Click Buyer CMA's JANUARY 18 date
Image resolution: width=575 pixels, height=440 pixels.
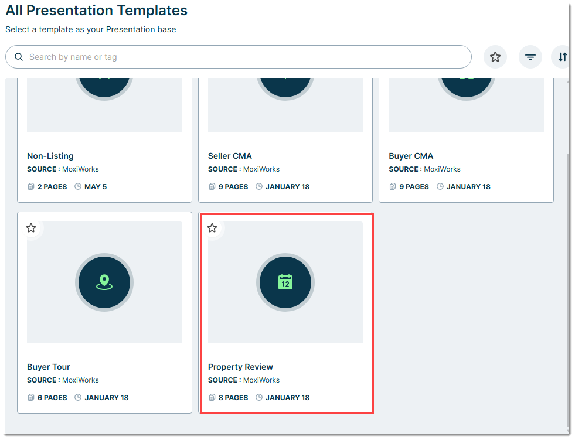coord(468,187)
